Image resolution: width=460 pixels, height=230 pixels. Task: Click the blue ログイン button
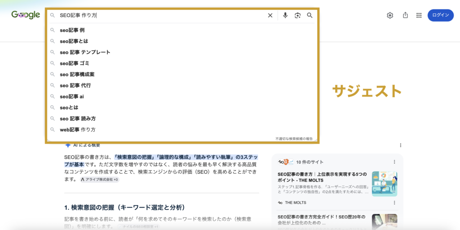tap(441, 16)
